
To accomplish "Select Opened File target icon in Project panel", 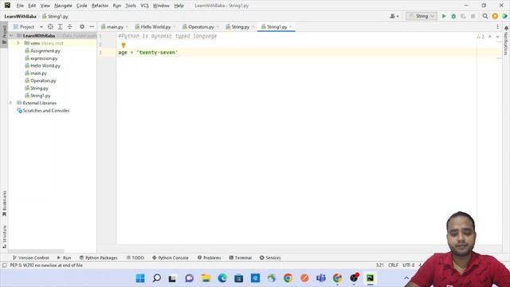I will (50, 26).
